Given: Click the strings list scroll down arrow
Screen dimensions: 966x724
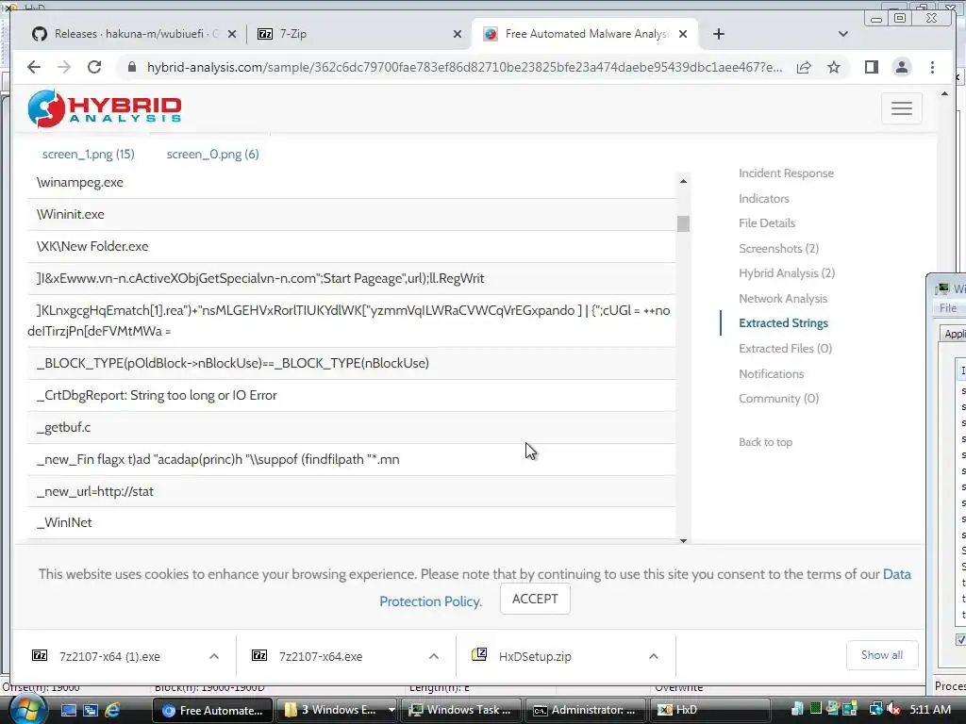Looking at the screenshot, I should (683, 540).
